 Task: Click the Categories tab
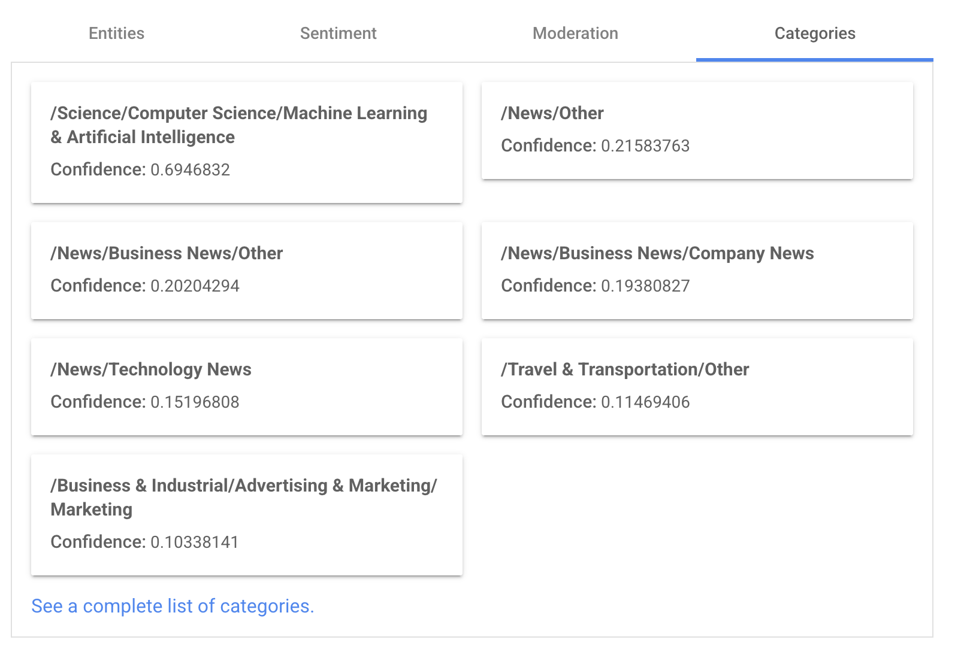(x=814, y=34)
